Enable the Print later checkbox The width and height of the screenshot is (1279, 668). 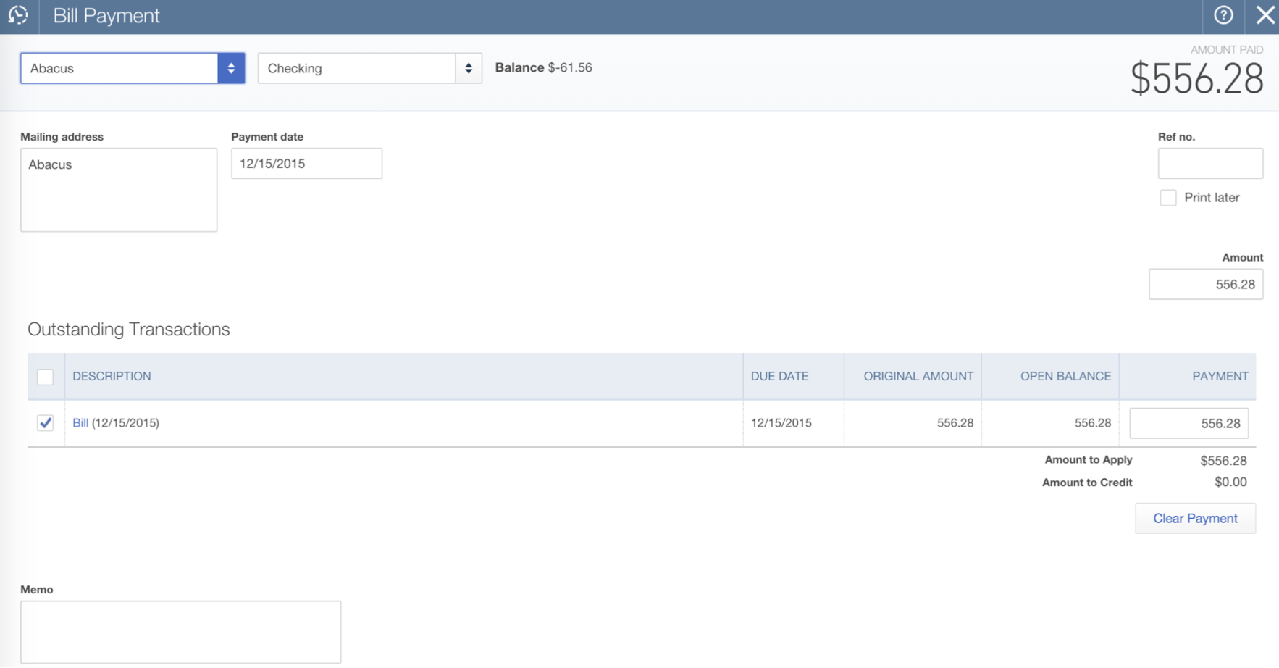pos(1167,198)
